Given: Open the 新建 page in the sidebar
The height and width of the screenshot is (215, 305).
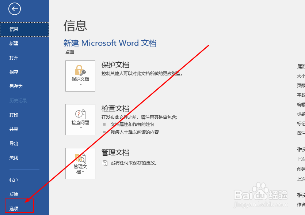Looking at the screenshot, I should tap(24, 43).
